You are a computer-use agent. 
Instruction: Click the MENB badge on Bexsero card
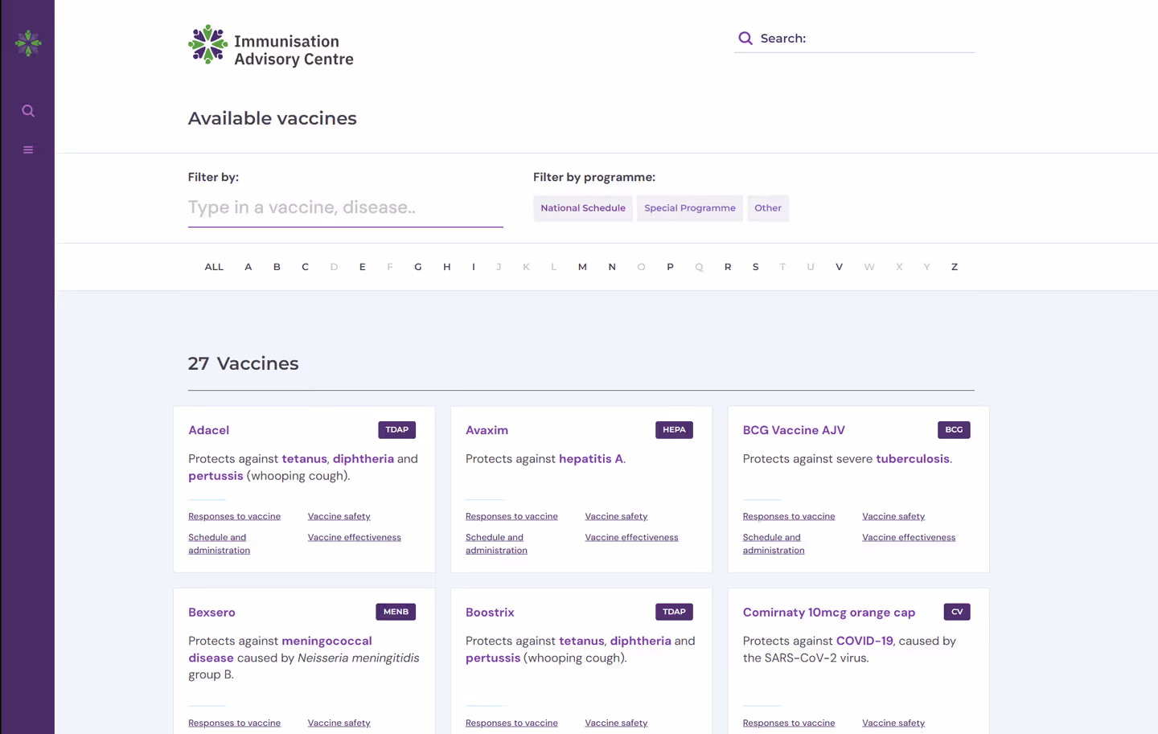[396, 612]
